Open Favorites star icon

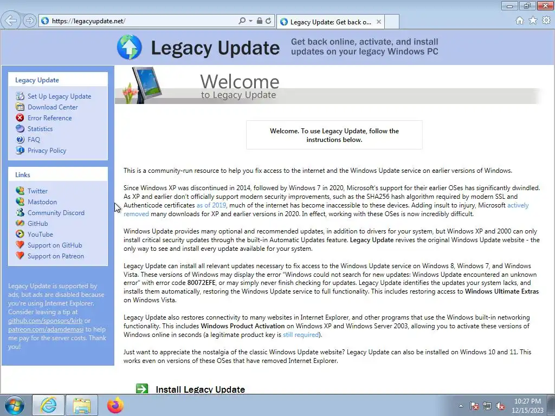(533, 21)
